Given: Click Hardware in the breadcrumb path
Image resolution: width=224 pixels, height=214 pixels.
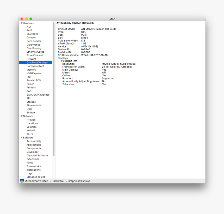Looking at the screenshot, I should tap(58, 181).
